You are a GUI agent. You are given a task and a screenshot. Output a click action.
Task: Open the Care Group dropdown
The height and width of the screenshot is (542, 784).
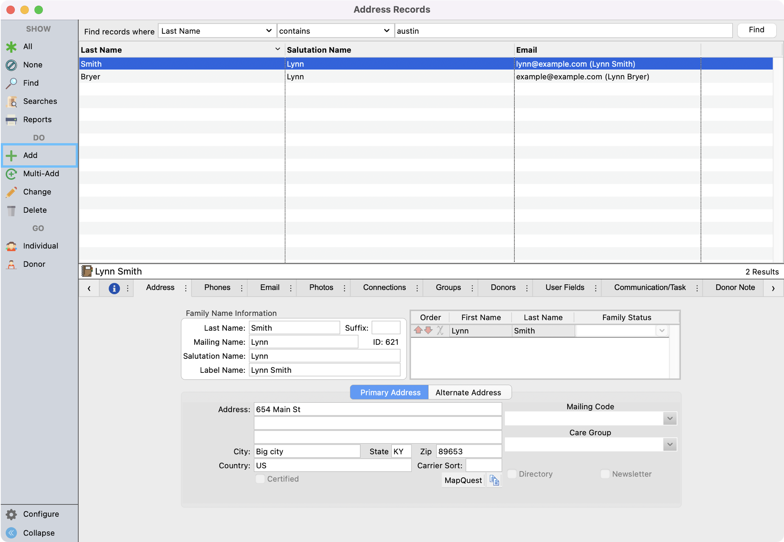click(670, 444)
